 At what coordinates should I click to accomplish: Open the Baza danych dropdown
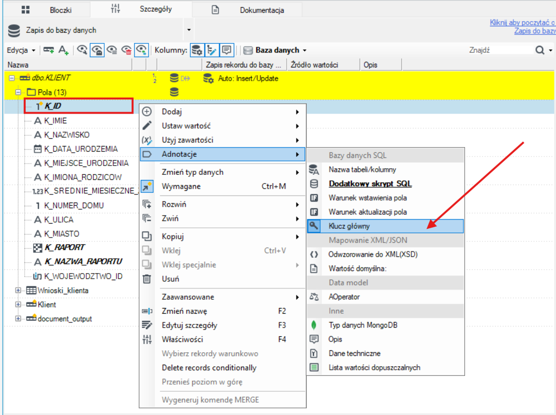[x=275, y=50]
